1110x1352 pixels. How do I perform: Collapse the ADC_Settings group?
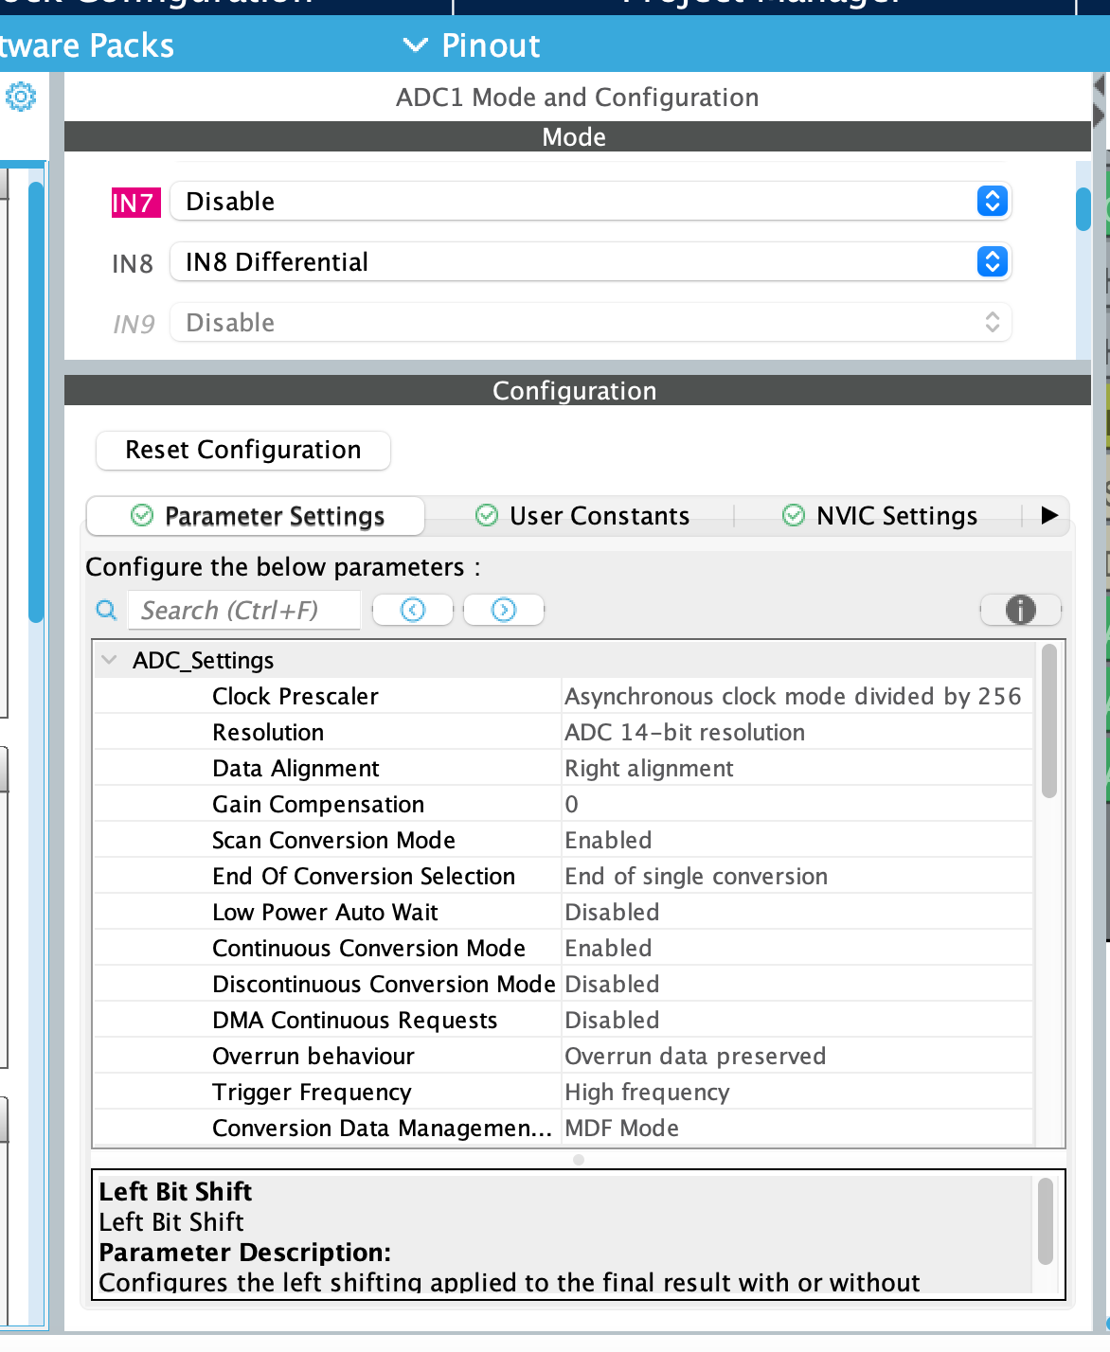[x=108, y=659]
